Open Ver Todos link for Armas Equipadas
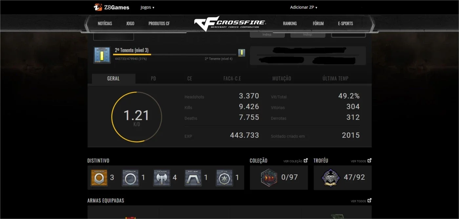The width and height of the screenshot is (459, 219). point(361,201)
